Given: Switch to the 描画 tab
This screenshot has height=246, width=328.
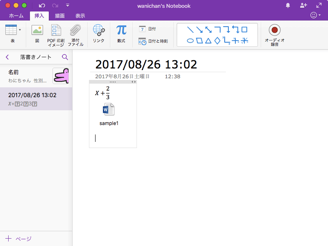Looking at the screenshot, I should (x=59, y=16).
